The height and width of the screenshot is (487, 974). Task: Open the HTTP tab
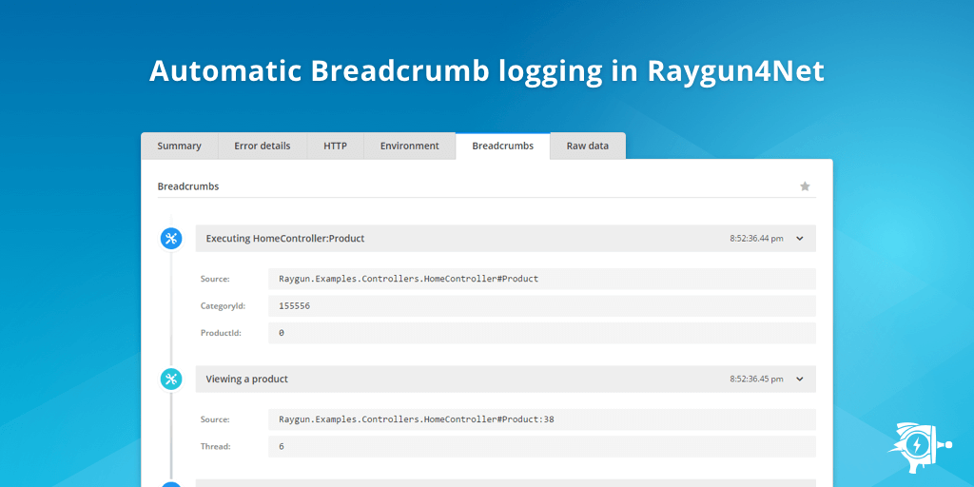tap(336, 146)
